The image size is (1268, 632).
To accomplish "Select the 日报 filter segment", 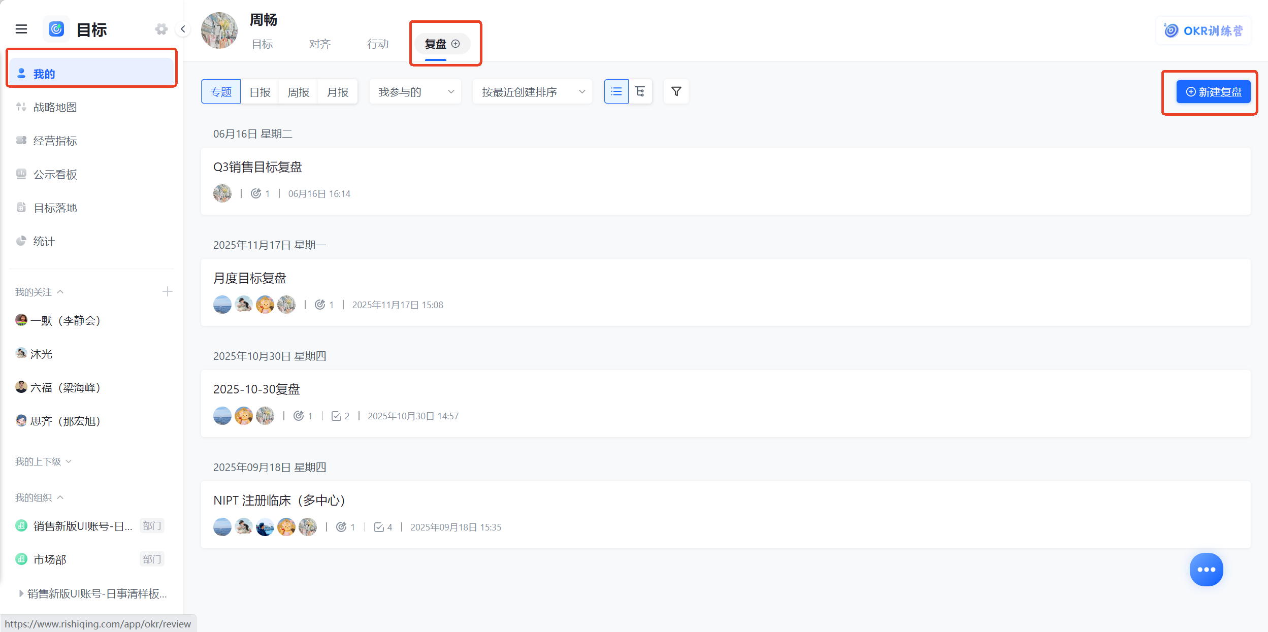I will tap(260, 92).
